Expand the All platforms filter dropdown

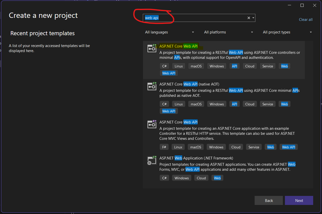click(228, 32)
